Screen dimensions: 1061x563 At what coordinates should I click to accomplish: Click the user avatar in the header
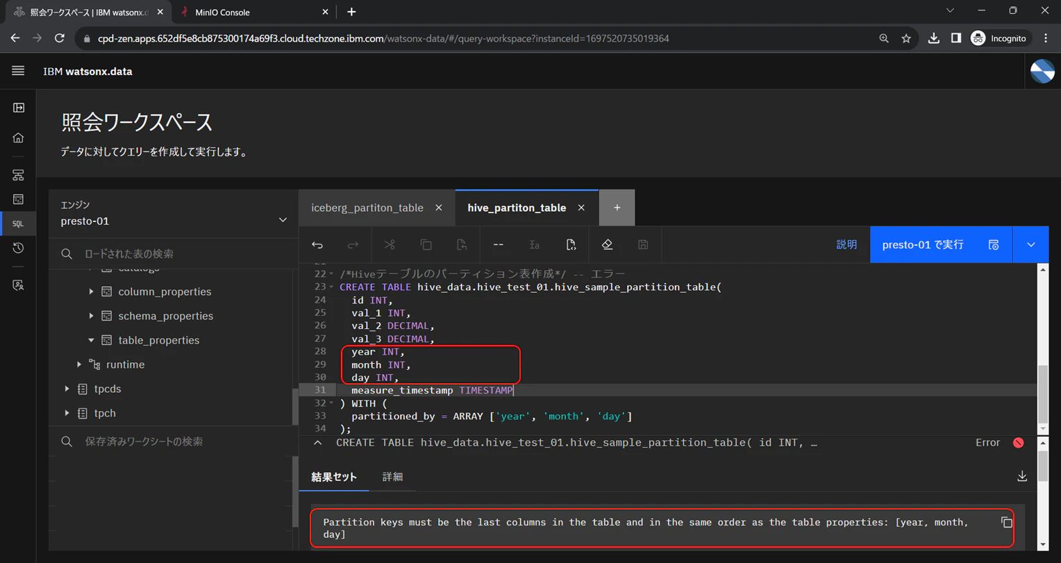pyautogui.click(x=1042, y=71)
